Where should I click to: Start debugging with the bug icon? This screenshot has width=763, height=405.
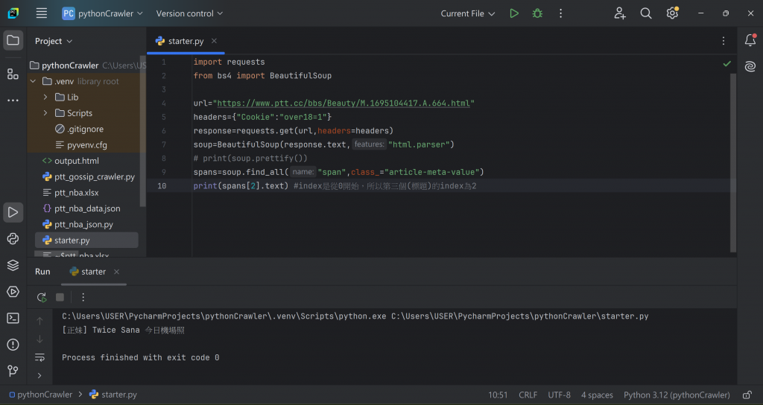click(537, 13)
